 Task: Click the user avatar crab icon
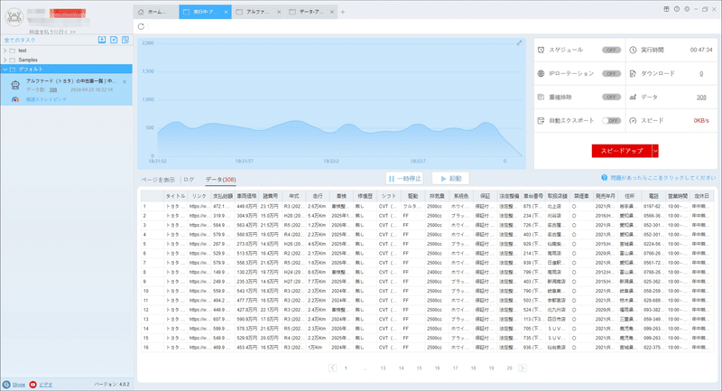[14, 17]
